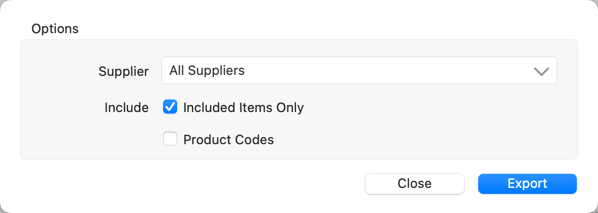Start the export with the blue button
Viewport: 598px width, 213px height.
(x=527, y=183)
